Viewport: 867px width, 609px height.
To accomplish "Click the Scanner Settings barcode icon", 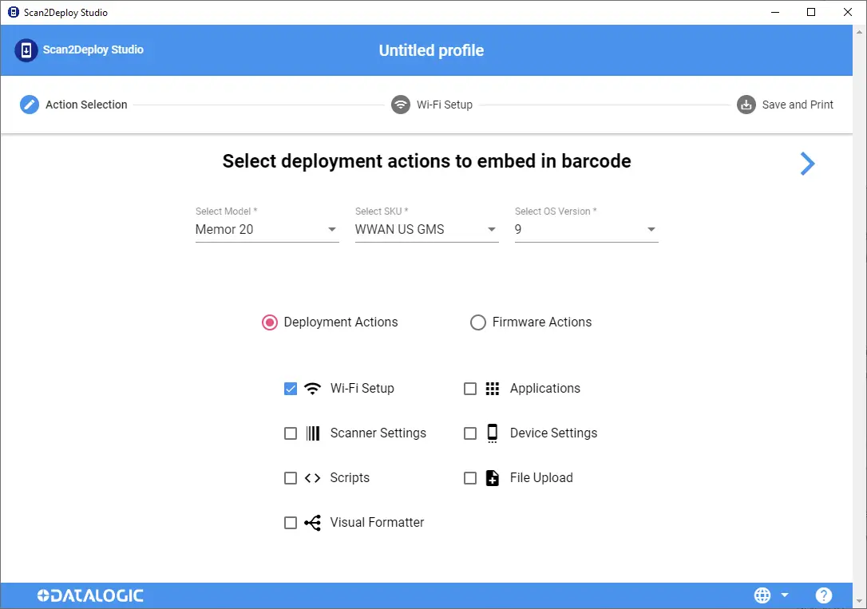I will 313,433.
